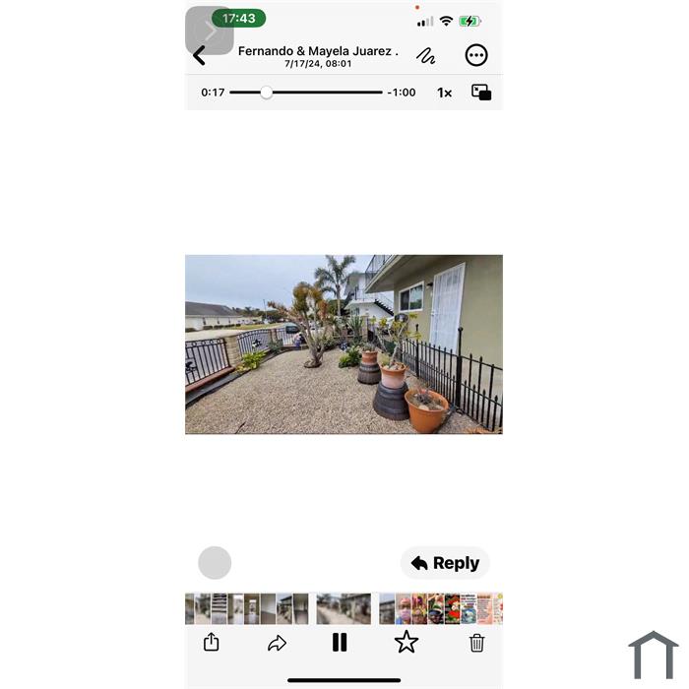Tap the green 17:43 time pill

coord(238,18)
